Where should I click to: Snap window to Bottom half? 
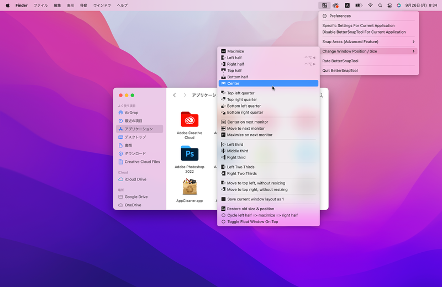(269, 77)
